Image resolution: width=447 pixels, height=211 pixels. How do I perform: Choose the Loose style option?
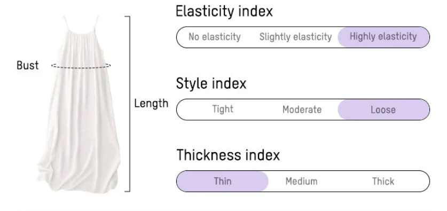383,110
